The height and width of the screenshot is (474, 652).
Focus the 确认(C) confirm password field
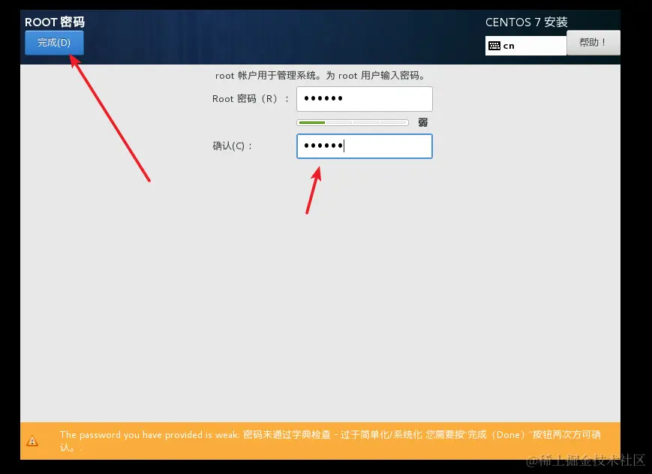[364, 146]
